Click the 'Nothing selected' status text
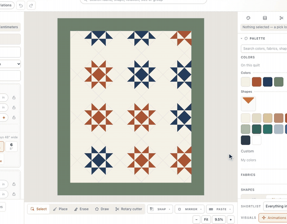Viewport: 287px width, 224px height. tap(265, 27)
